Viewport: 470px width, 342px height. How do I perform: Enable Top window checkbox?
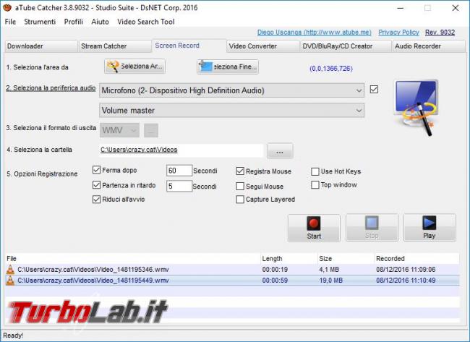click(315, 184)
